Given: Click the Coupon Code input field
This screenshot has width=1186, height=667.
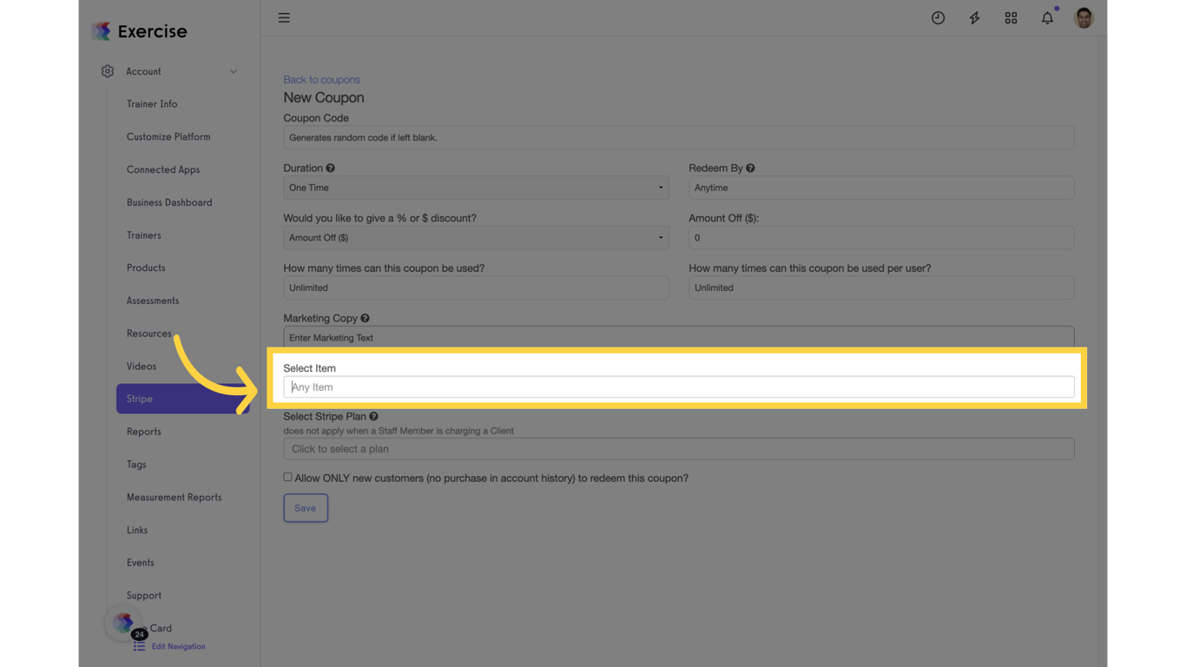Looking at the screenshot, I should 678,137.
